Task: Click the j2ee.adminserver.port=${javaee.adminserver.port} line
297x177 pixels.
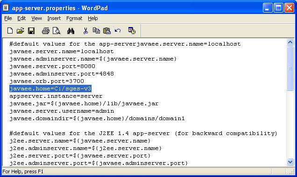Action: click(99, 163)
